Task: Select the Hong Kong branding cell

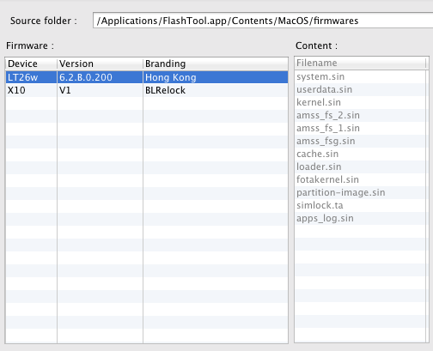Action: click(x=216, y=77)
